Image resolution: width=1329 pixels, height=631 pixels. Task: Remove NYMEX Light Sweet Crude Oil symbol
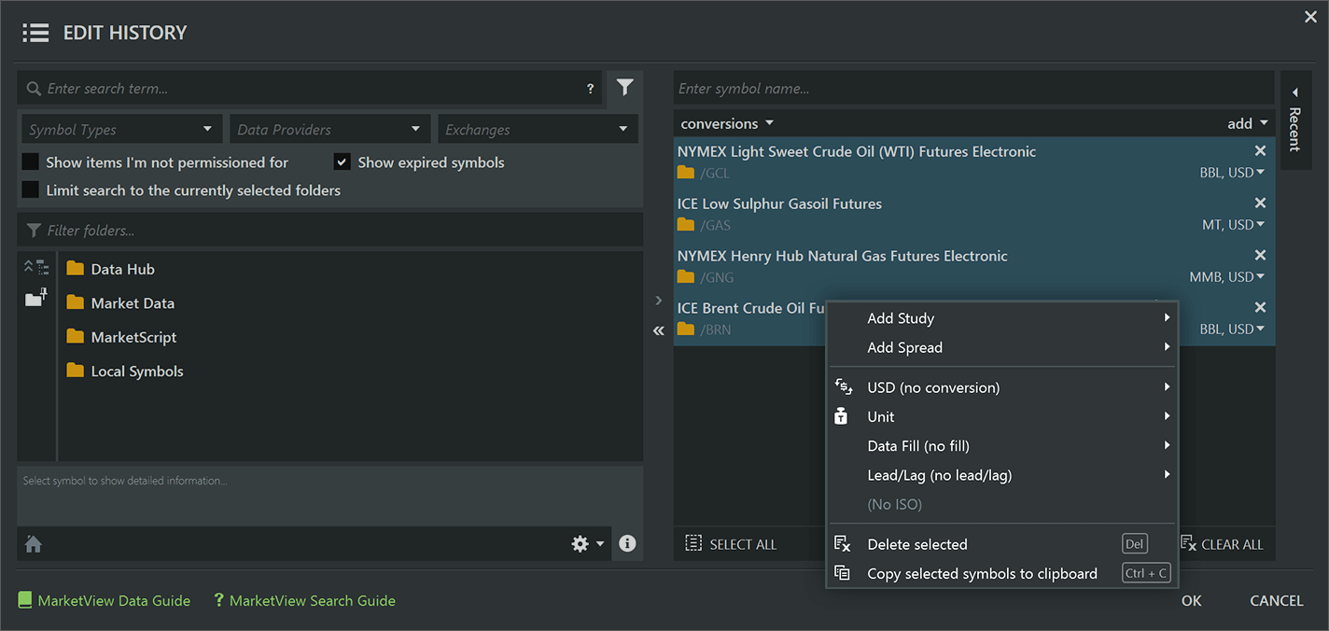click(1260, 151)
